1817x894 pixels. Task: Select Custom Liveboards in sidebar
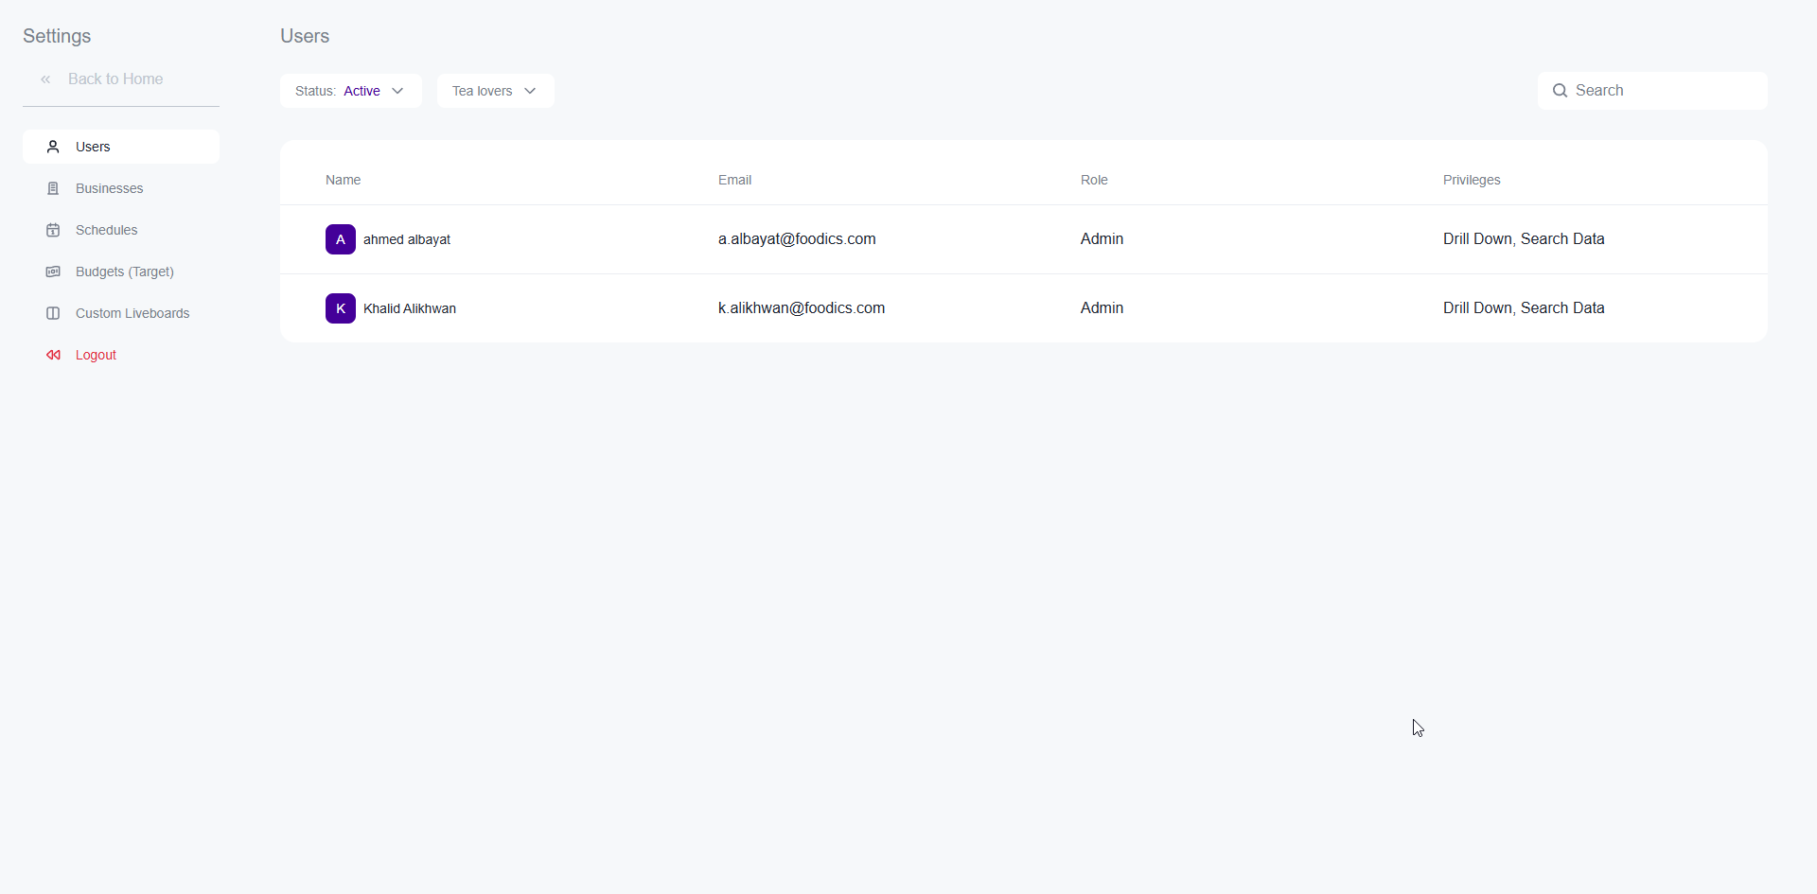(132, 313)
